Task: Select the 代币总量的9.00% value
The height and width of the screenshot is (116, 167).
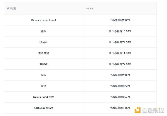Action: (x=120, y=75)
